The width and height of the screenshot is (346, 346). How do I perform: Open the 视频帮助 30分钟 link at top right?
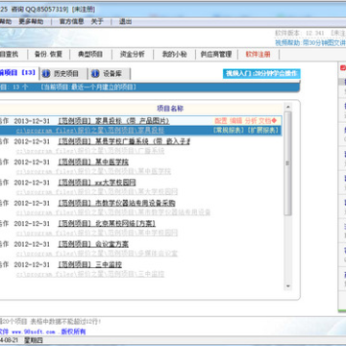310,43
